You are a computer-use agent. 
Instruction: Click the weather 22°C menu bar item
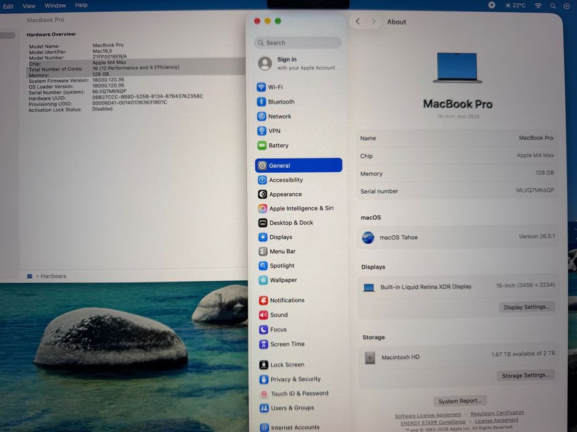[x=515, y=6]
